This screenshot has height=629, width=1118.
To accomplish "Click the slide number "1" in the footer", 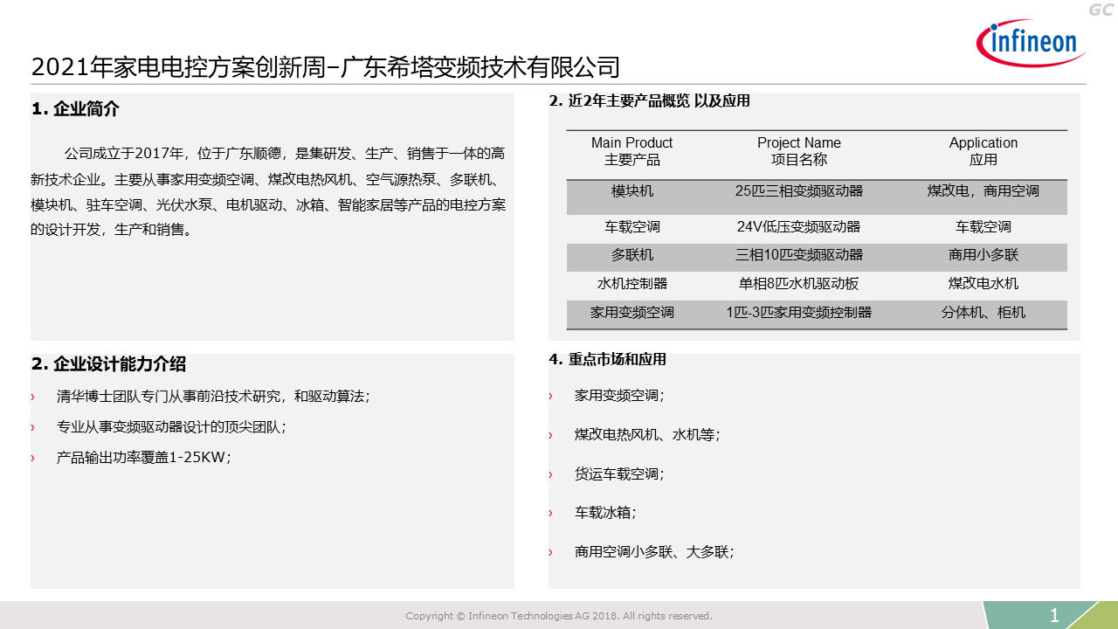I will coord(1054,616).
